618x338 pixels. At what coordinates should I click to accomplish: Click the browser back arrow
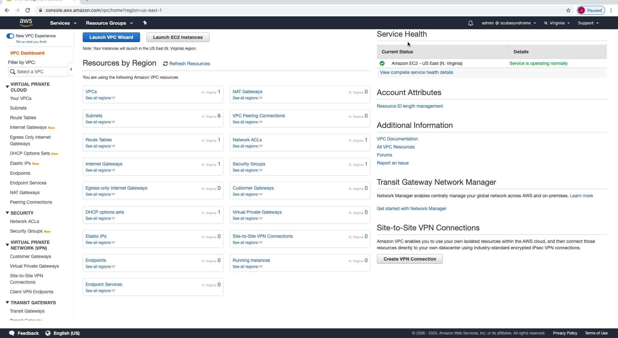pos(7,10)
